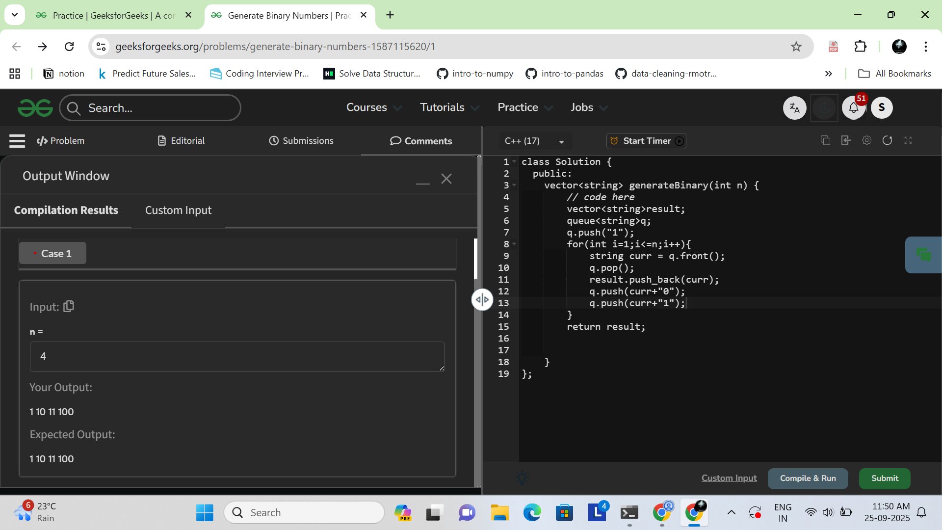Screen dimensions: 942x530
Task: Open the C++ (17) language dropdown
Action: [534, 141]
